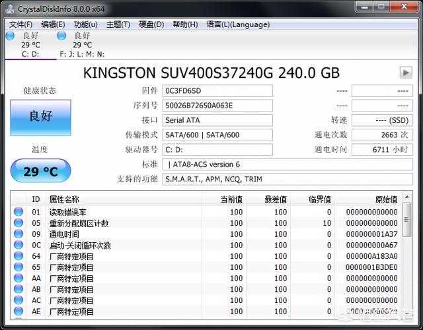Open the 编辑(E) menu
Screen dimensions: 423x330
tap(53, 24)
